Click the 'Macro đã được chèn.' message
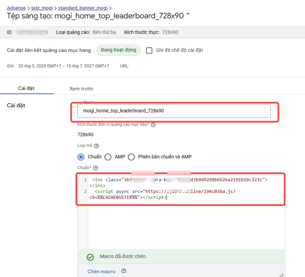305x277 pixels. pos(123,256)
